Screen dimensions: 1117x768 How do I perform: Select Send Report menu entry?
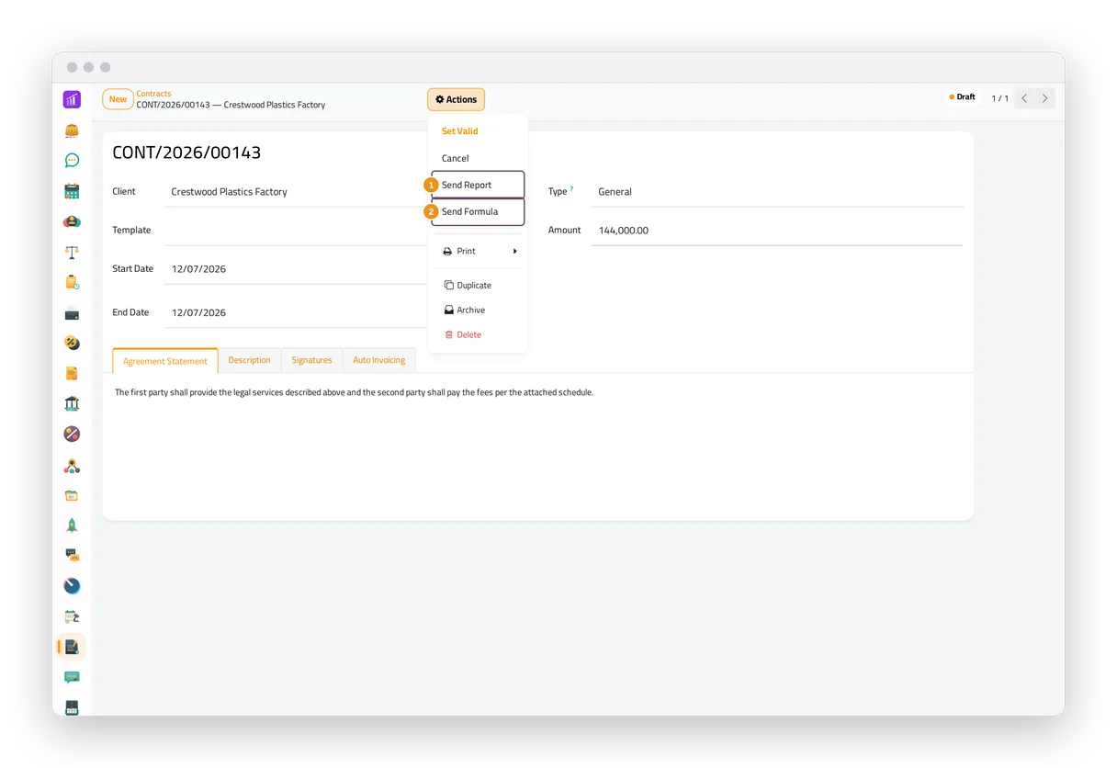tap(479, 185)
